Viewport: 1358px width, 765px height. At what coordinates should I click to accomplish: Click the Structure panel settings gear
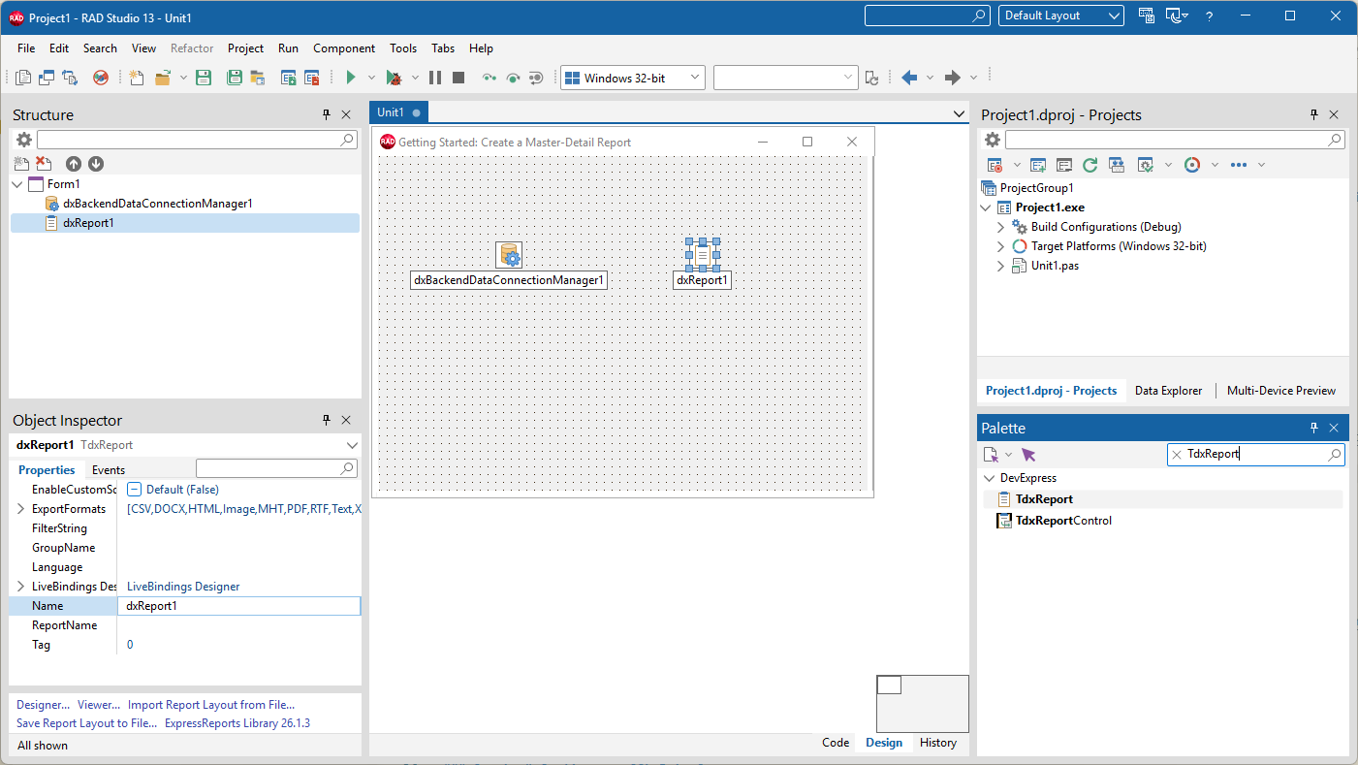pyautogui.click(x=24, y=141)
